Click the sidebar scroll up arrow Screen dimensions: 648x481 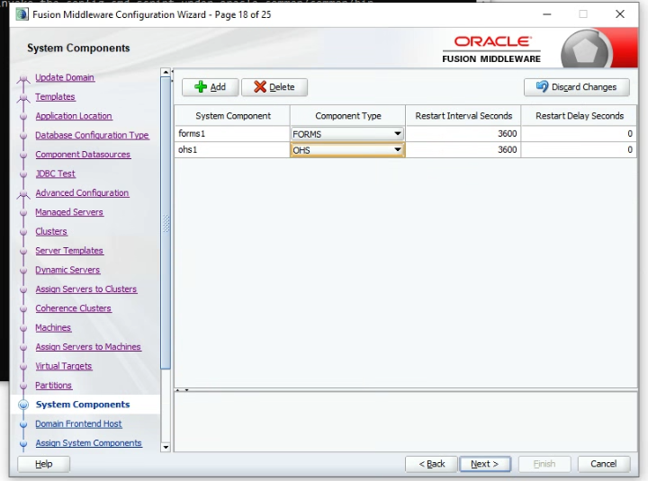166,72
